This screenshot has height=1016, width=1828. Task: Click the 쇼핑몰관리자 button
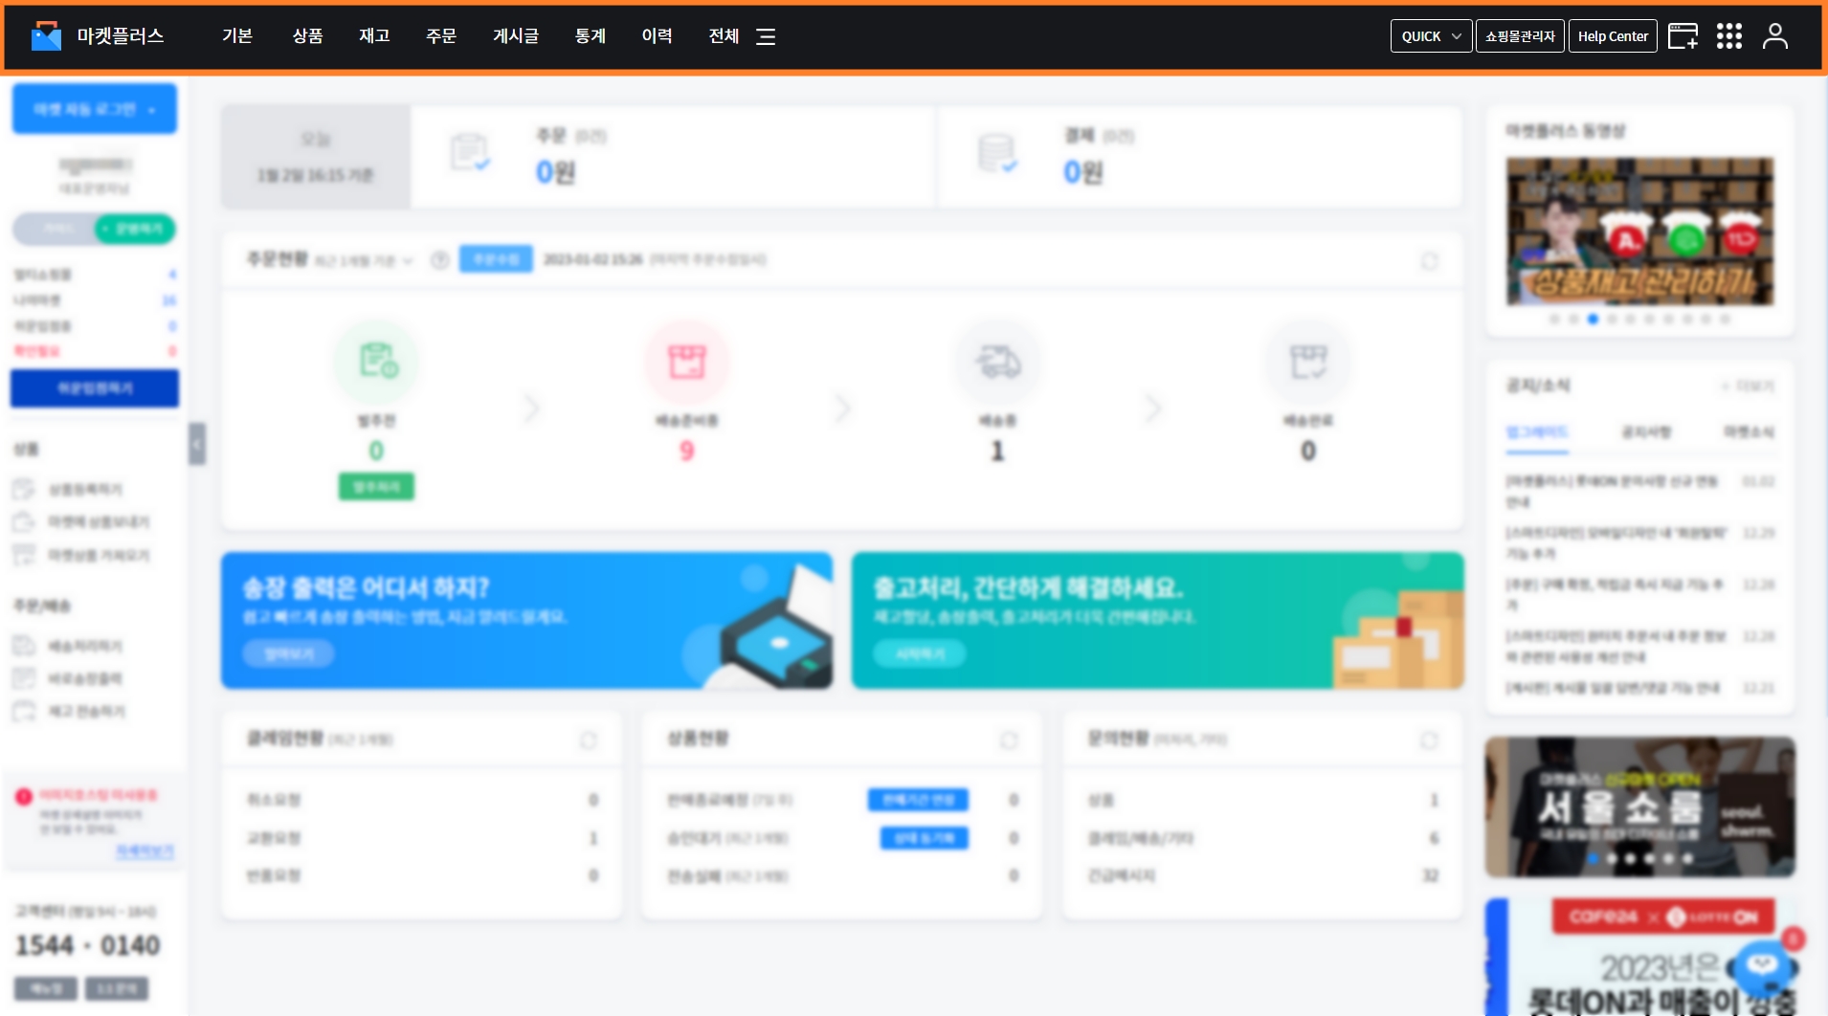[1520, 36]
